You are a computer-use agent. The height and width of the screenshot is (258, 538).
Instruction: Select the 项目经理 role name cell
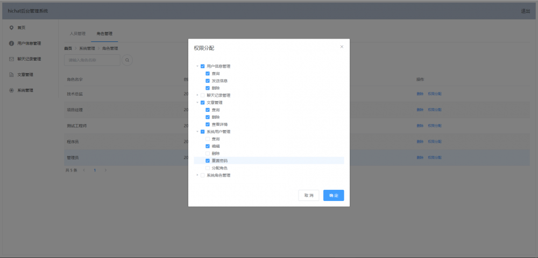tap(74, 110)
